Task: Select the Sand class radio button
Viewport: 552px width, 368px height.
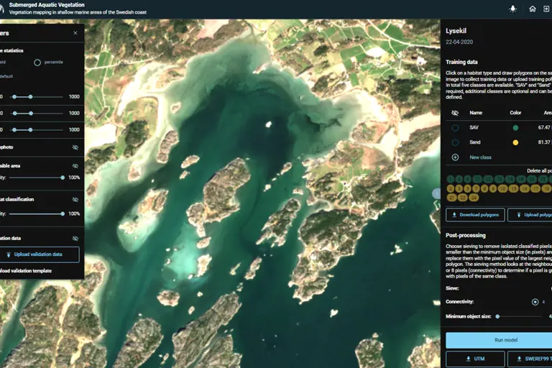Action: tap(455, 142)
